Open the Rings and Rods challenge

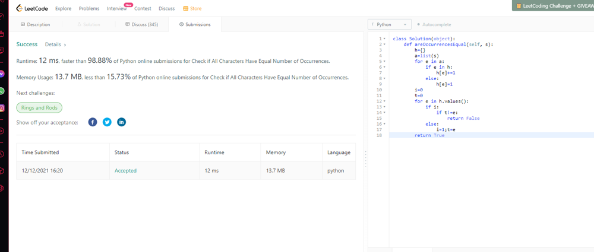pyautogui.click(x=39, y=107)
